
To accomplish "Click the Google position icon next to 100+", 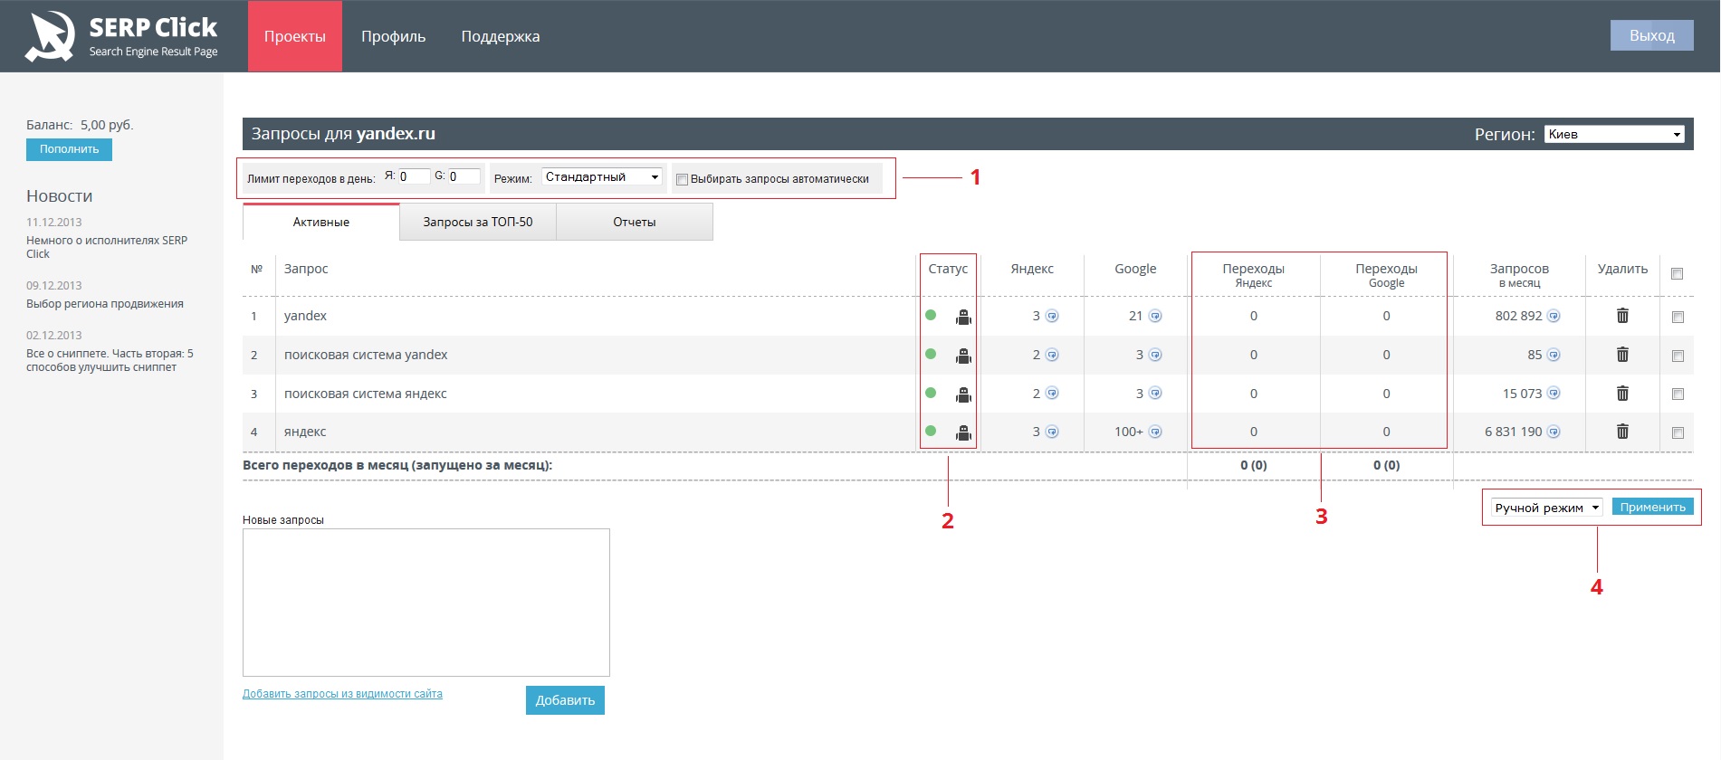I will (x=1155, y=432).
